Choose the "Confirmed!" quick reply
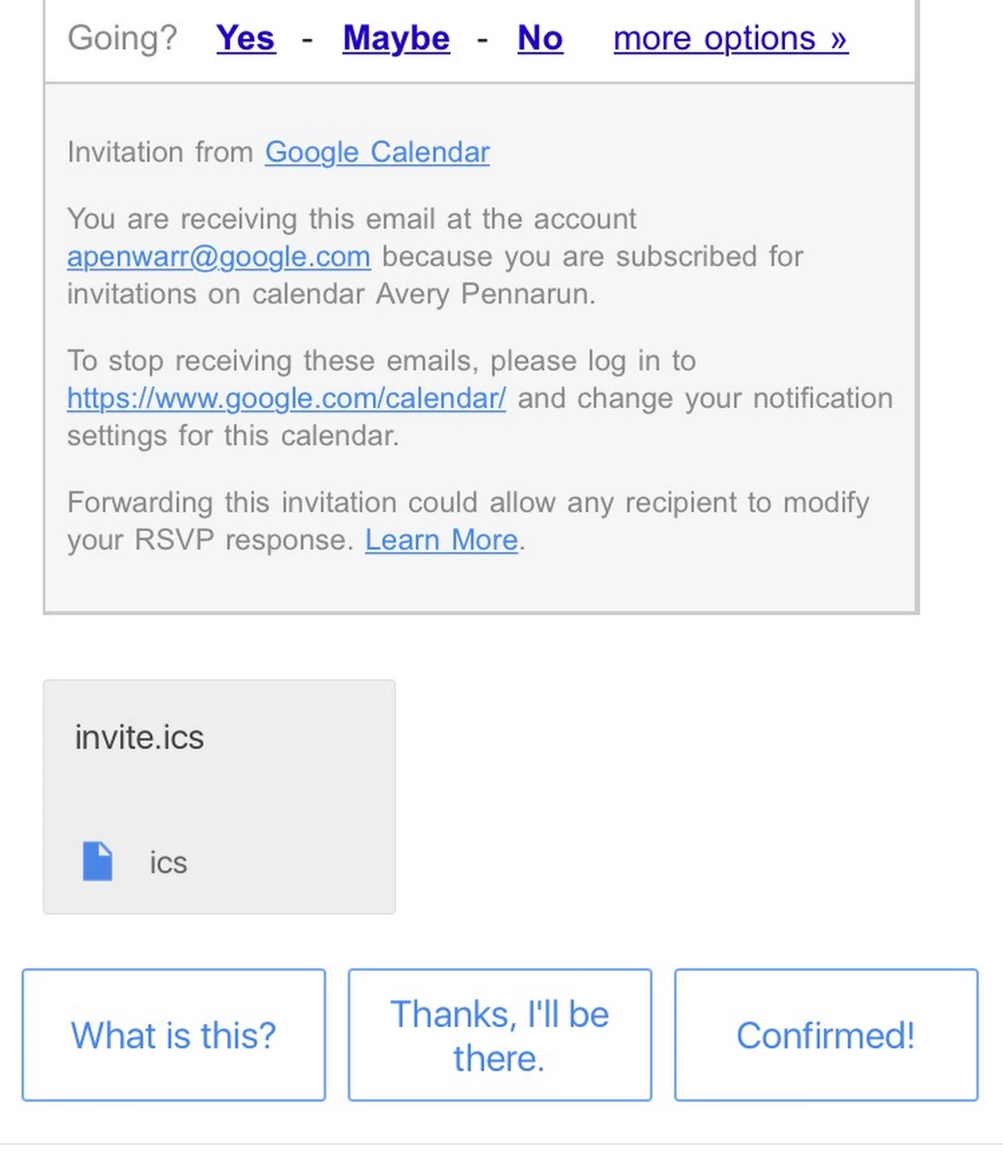Viewport: 1003px width, 1154px height. [826, 1035]
